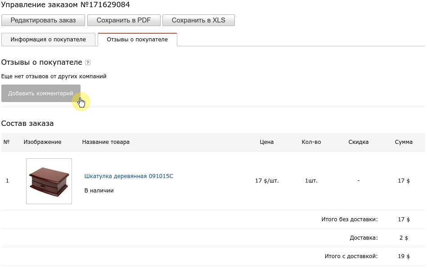Select the Отзывы о покупателе tab

tap(137, 40)
